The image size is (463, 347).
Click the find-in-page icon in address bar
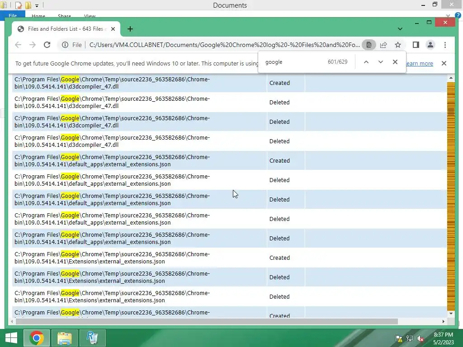click(x=369, y=45)
